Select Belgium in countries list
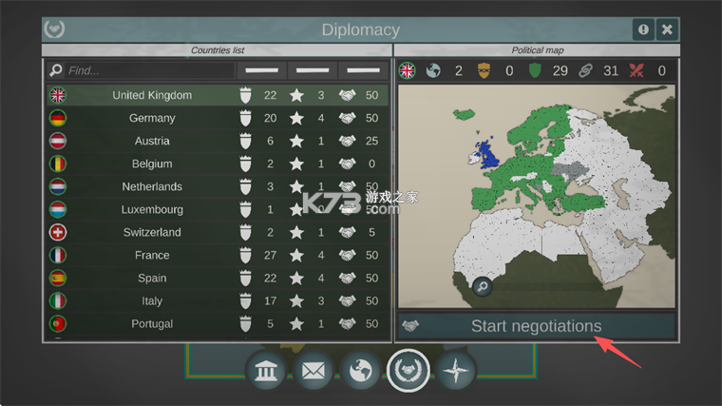This screenshot has height=406, width=722. click(218, 164)
